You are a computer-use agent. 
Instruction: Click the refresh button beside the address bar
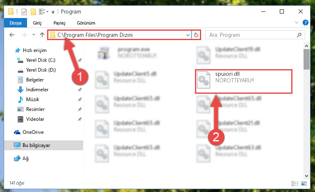tap(196, 35)
